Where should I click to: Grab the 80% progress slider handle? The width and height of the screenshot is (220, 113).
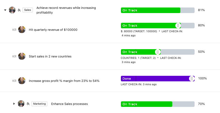coord(178,26)
